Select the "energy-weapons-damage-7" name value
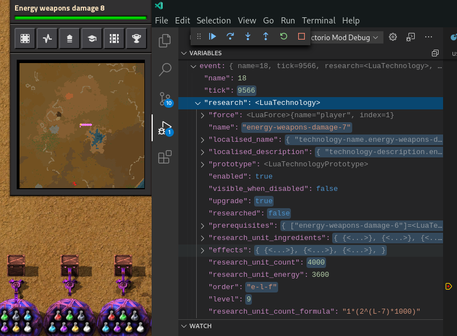Image resolution: width=457 pixels, height=336 pixels. [296, 127]
